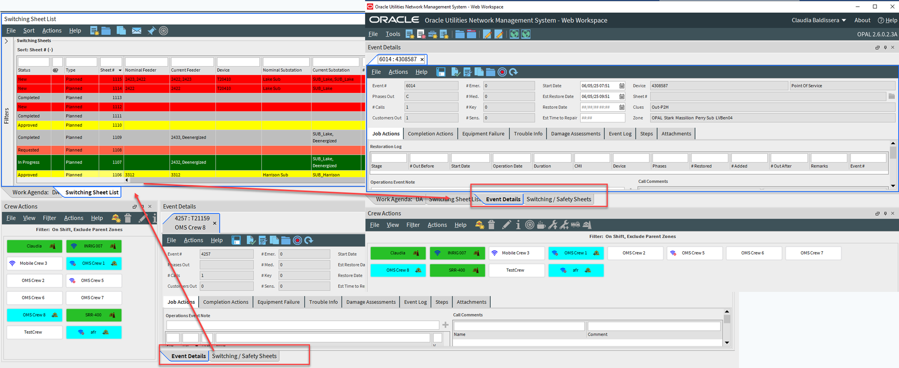This screenshot has height=368, width=899.
Task: Open Start Date calendar picker
Action: pyautogui.click(x=622, y=86)
